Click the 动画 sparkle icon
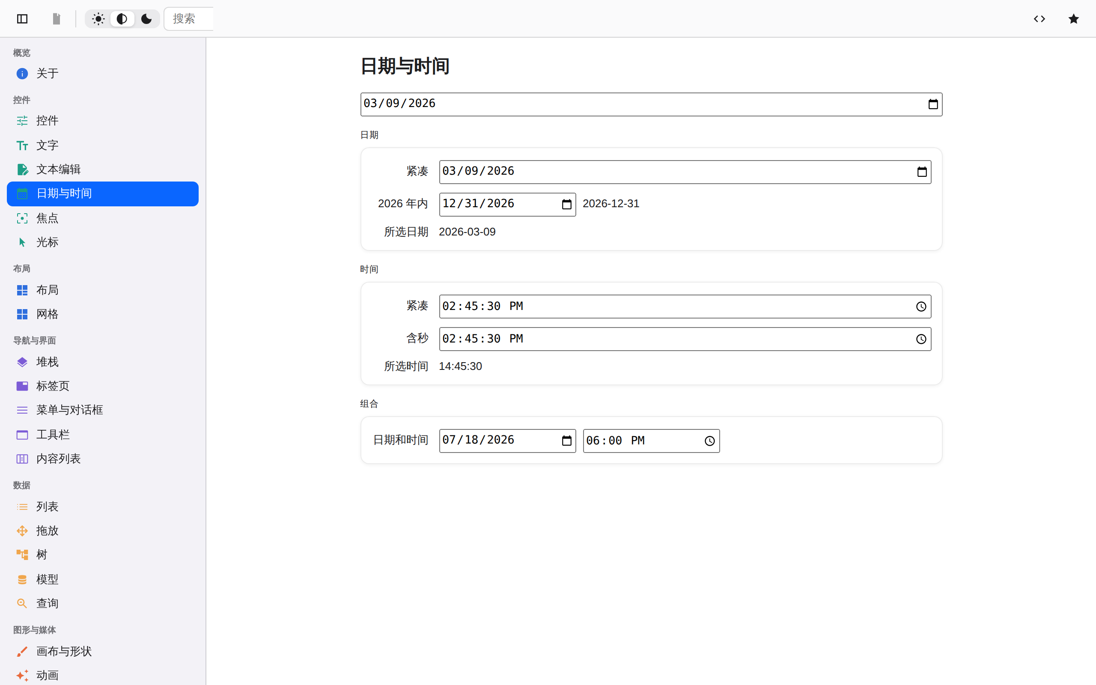Viewport: 1096px width, 685px height. tap(22, 675)
